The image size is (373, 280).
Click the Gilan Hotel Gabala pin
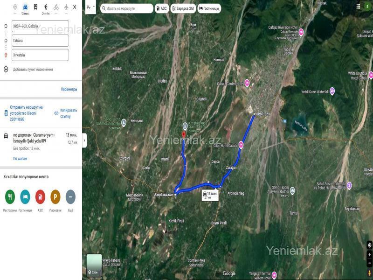tap(241, 145)
